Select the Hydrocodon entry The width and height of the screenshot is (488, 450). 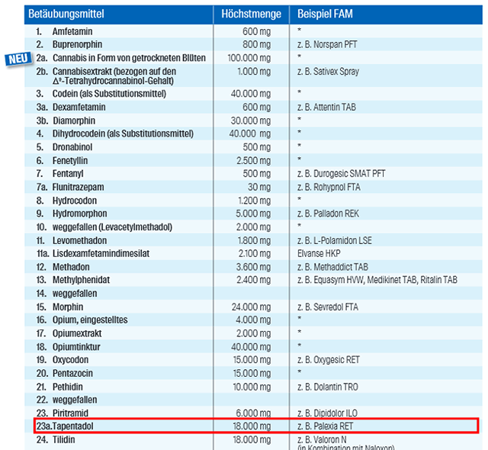75,201
